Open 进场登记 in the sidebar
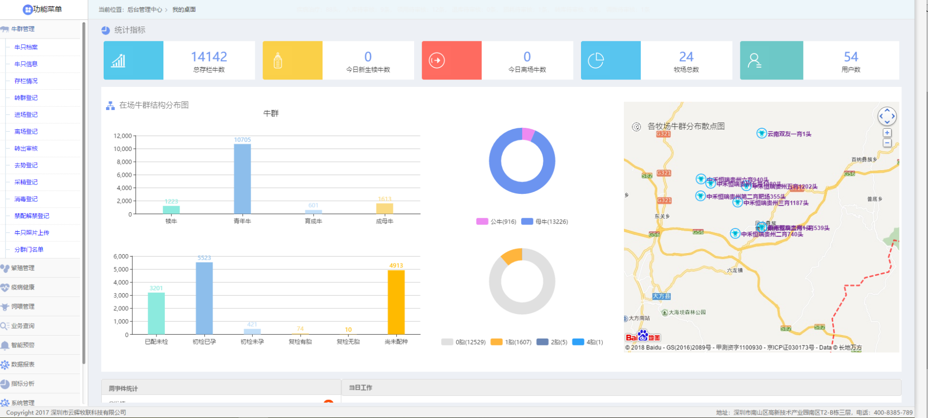 click(x=26, y=114)
